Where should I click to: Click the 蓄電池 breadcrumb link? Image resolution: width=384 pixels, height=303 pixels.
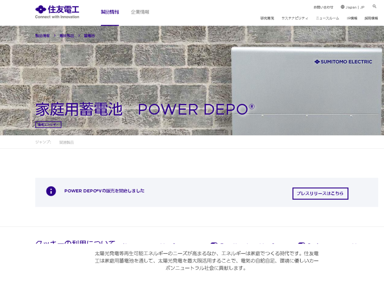coord(89,36)
